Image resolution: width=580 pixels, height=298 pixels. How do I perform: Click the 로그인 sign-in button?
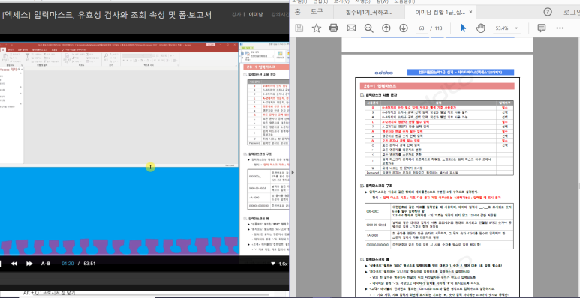click(x=572, y=12)
